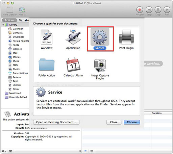Screen dimensions: 173x154
Task: Select the Workflow document type icon
Action: coord(47,37)
